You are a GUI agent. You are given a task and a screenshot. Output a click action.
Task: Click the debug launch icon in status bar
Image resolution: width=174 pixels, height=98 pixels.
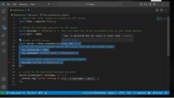tap(46, 93)
